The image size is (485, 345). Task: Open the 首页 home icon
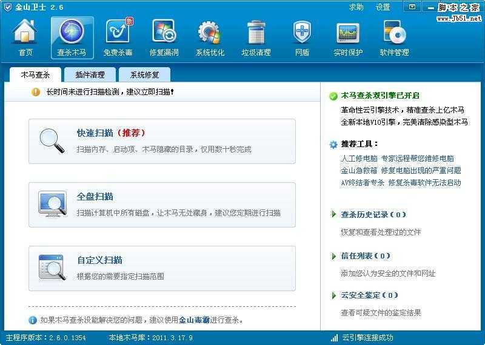coord(25,38)
